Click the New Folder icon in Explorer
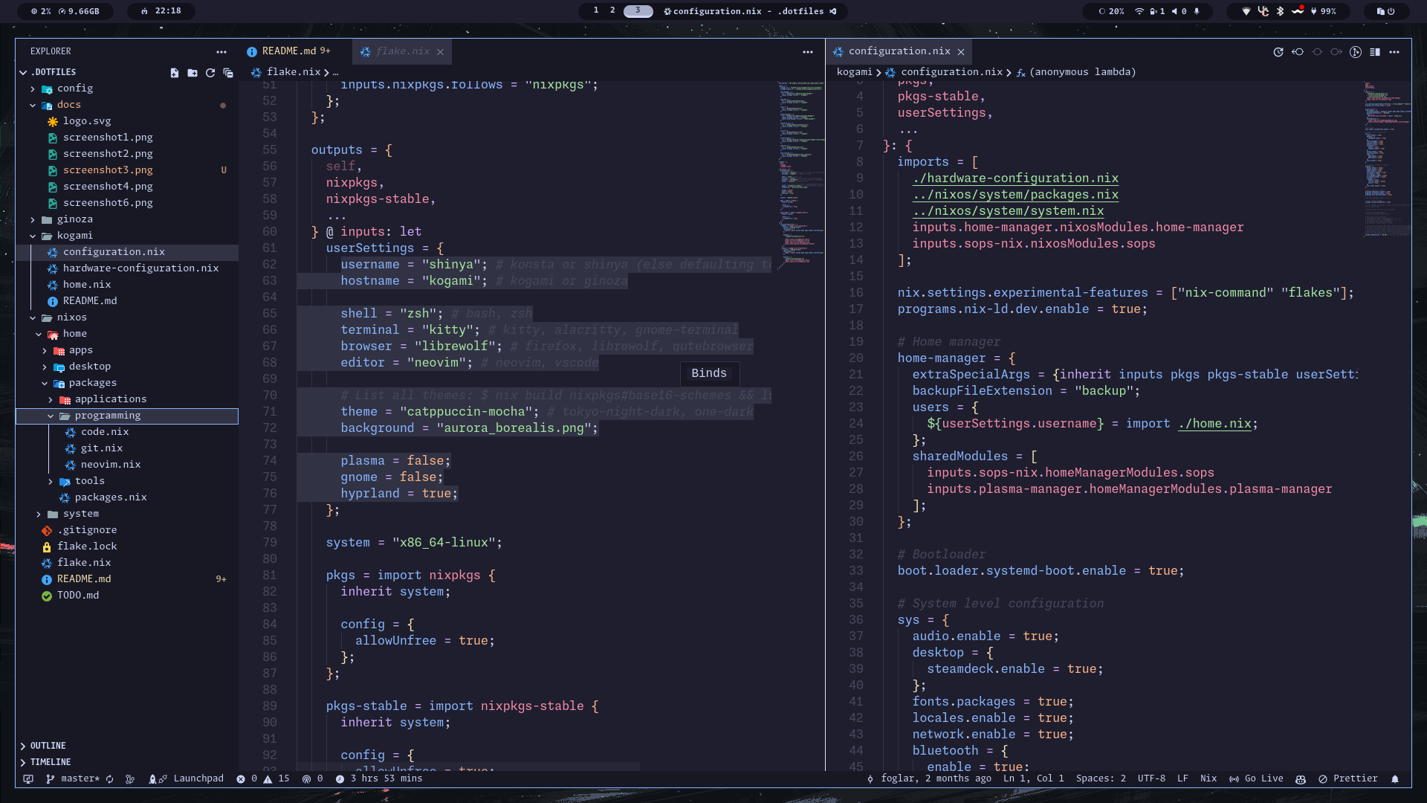1427x803 pixels. (x=192, y=73)
